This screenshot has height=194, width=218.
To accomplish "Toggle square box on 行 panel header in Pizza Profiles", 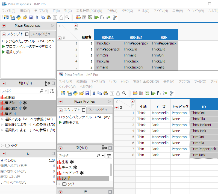I will click(110, 192).
